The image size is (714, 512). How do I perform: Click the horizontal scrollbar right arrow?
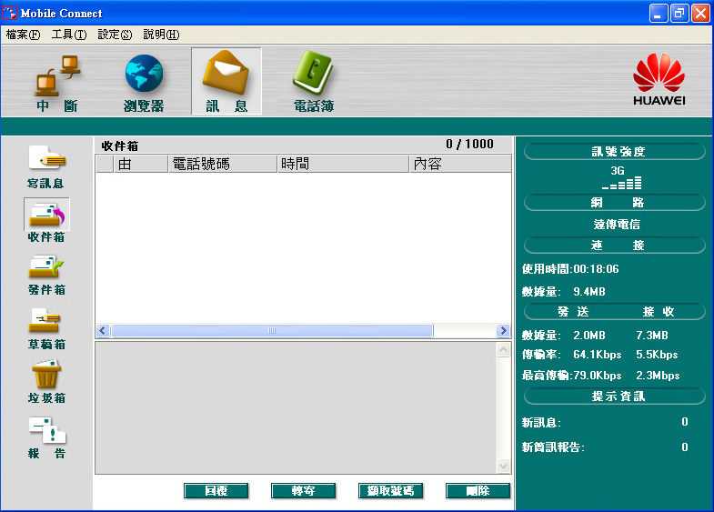(x=503, y=330)
